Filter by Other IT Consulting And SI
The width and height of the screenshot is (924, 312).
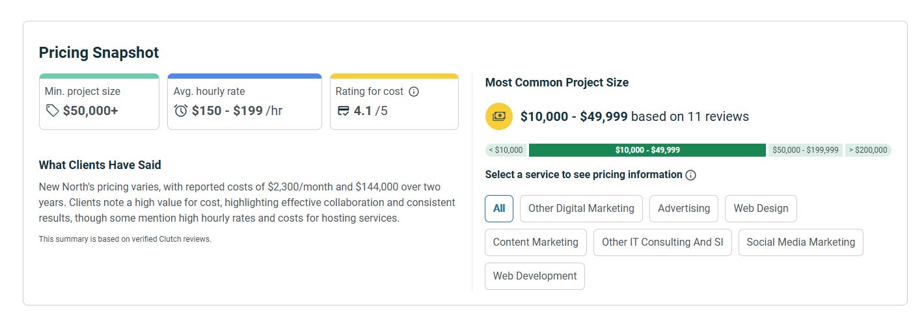pyautogui.click(x=662, y=242)
